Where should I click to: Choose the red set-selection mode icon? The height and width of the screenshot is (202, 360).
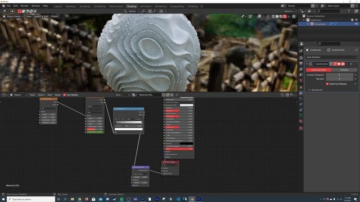(20, 11)
